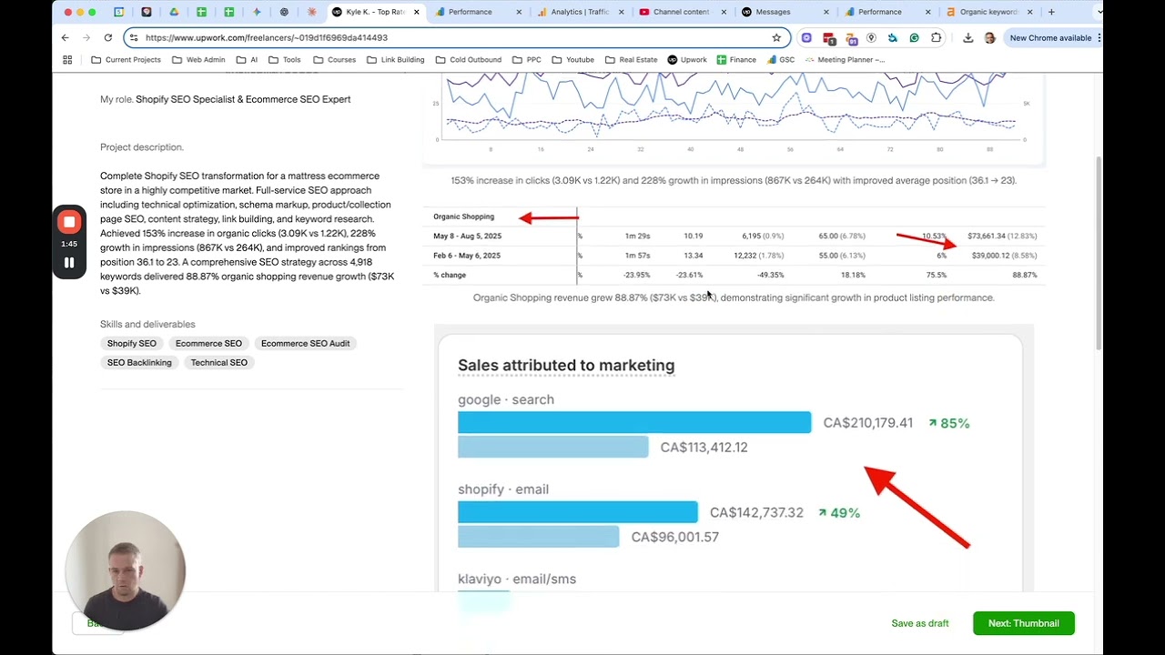1165x655 pixels.
Task: Click the CA$210,179.41 value
Action: (x=867, y=423)
